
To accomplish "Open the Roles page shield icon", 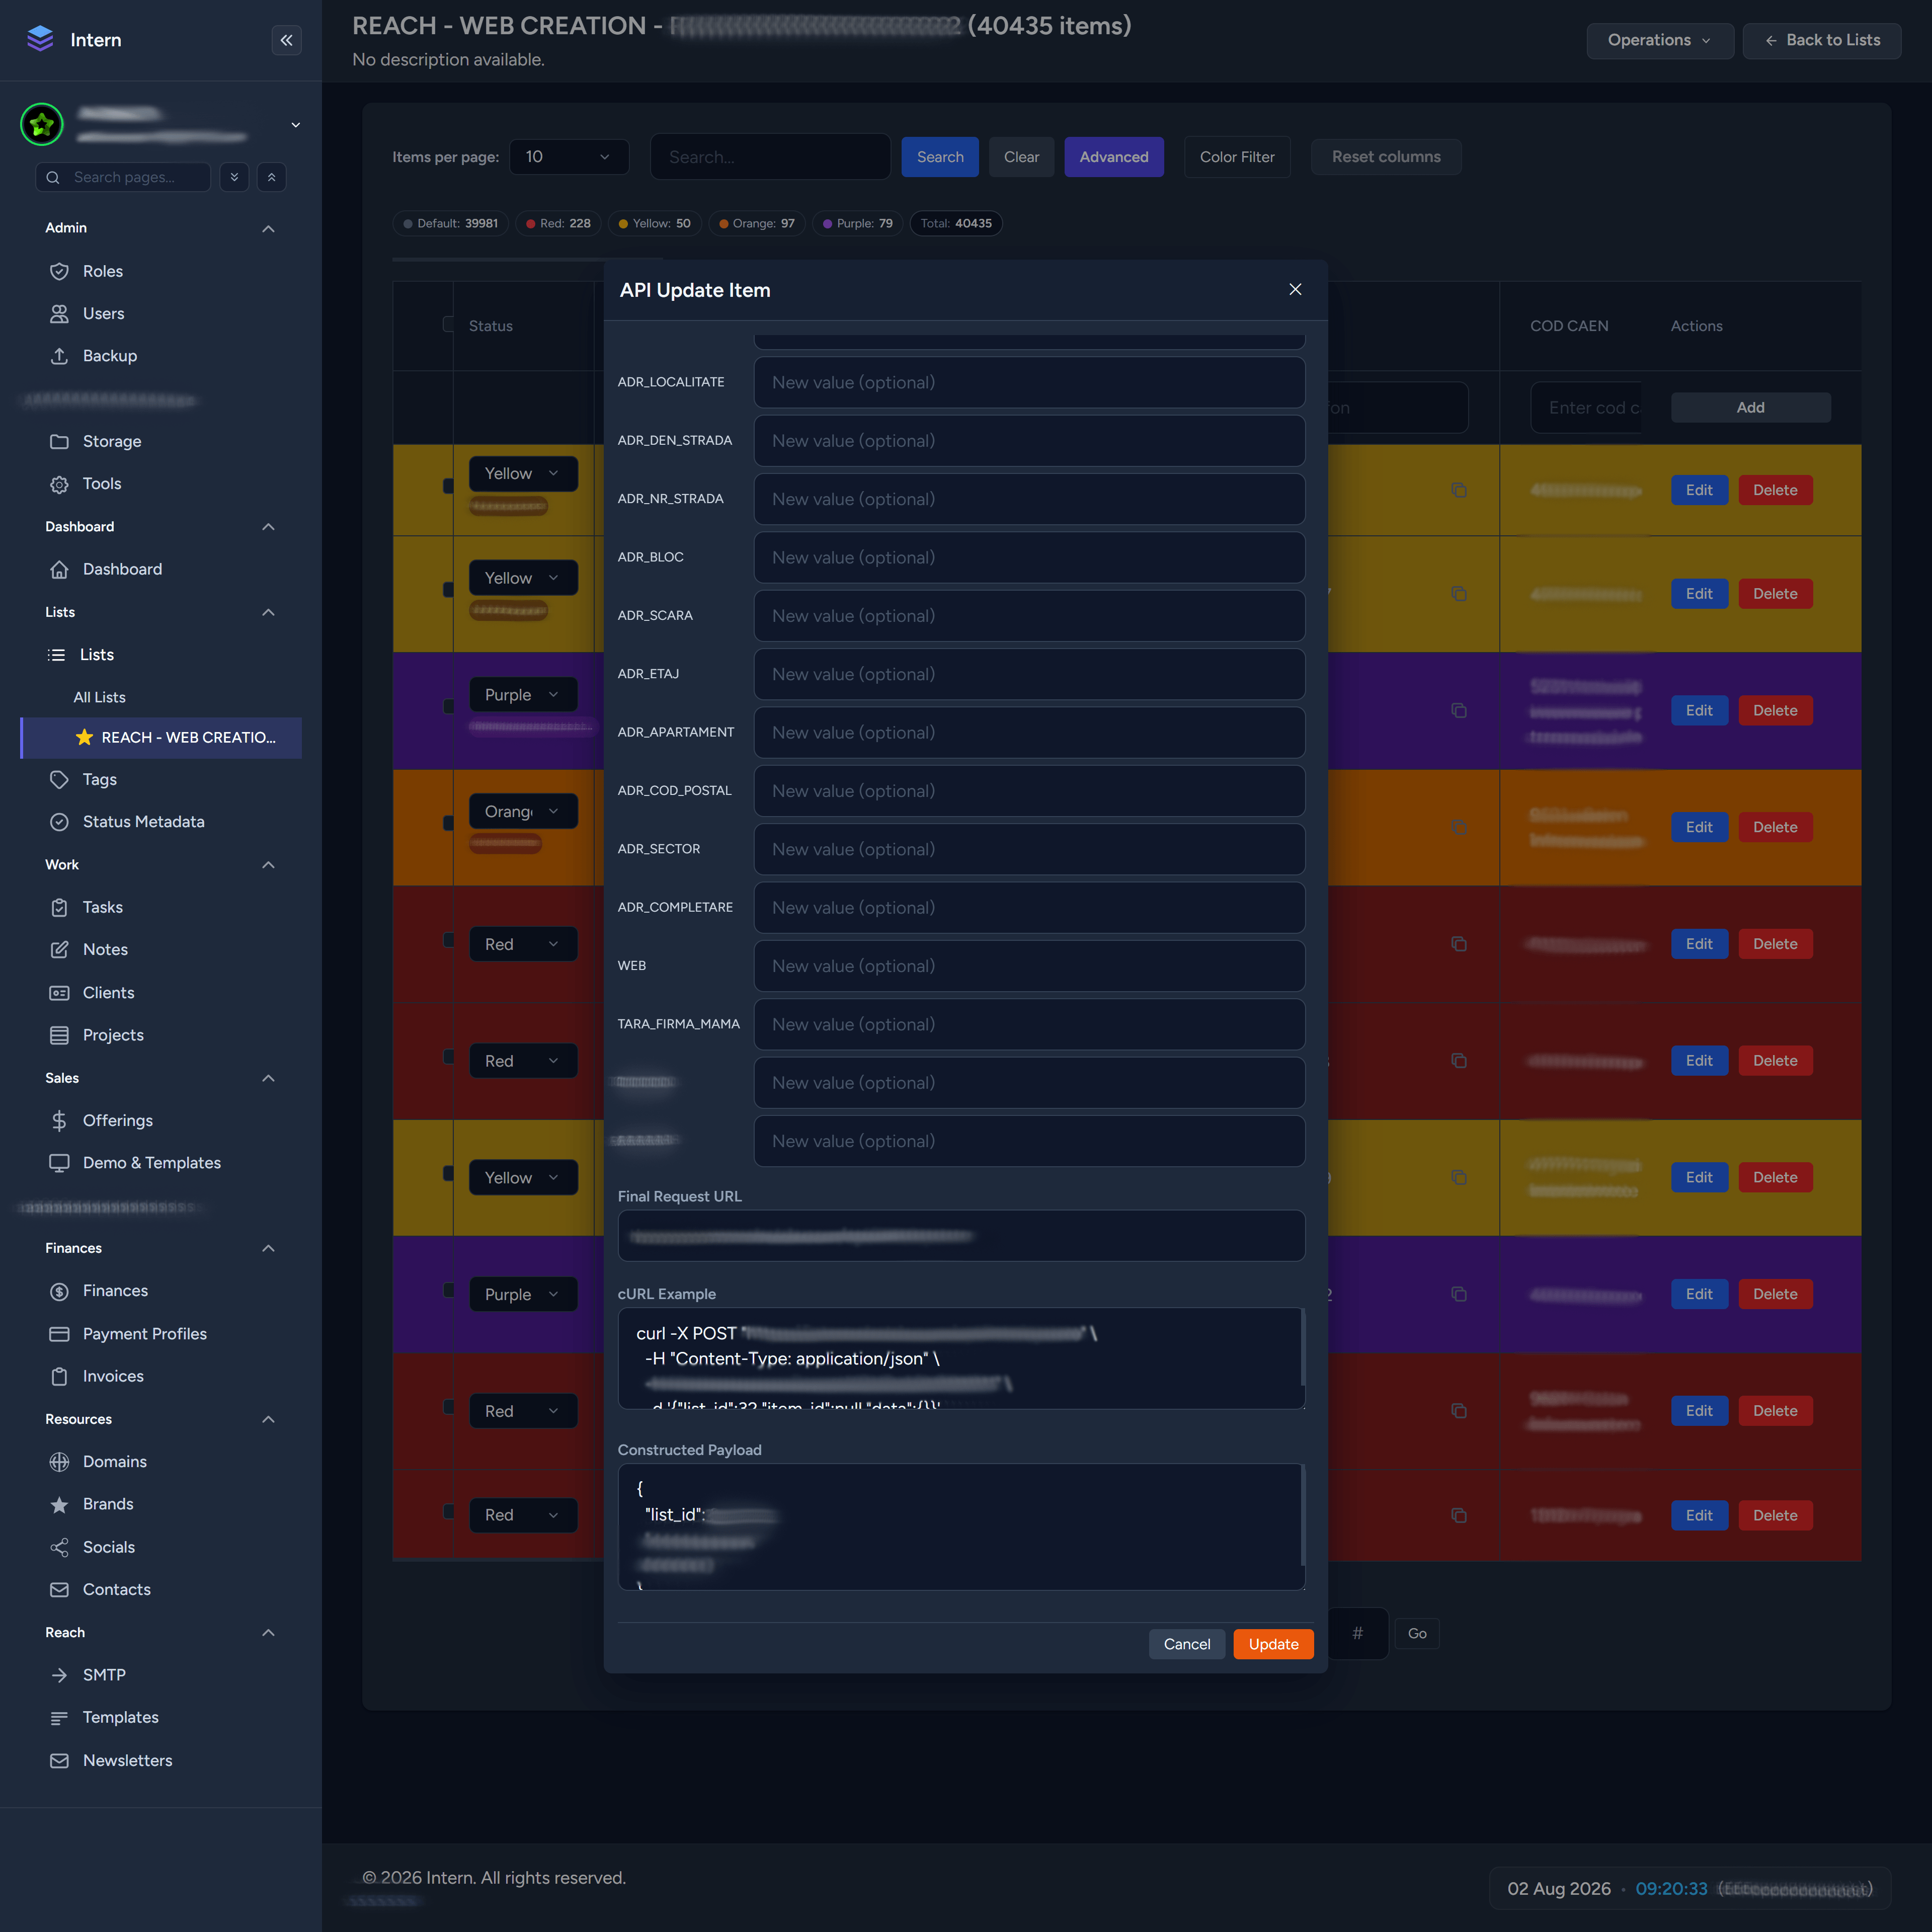I will [x=59, y=271].
